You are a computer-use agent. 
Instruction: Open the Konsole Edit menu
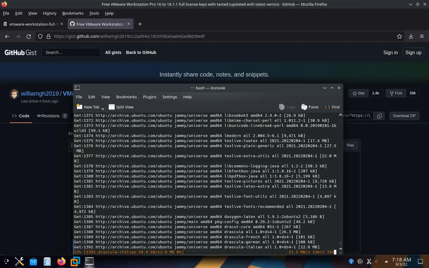pos(91,97)
